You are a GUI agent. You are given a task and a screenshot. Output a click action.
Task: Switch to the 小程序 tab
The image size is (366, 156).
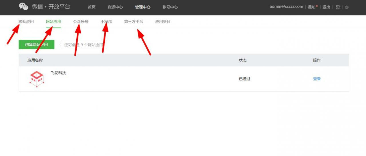106,22
